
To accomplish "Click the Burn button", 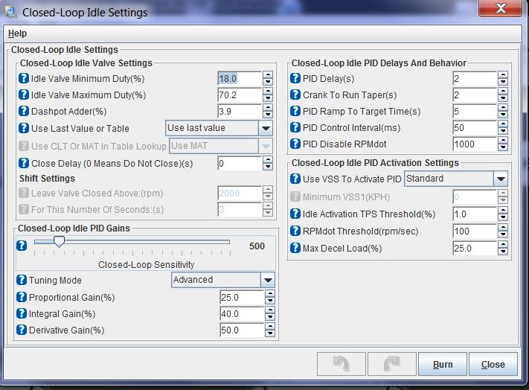I will pos(443,365).
